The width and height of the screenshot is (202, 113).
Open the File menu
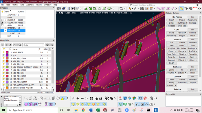(x=2, y=5)
